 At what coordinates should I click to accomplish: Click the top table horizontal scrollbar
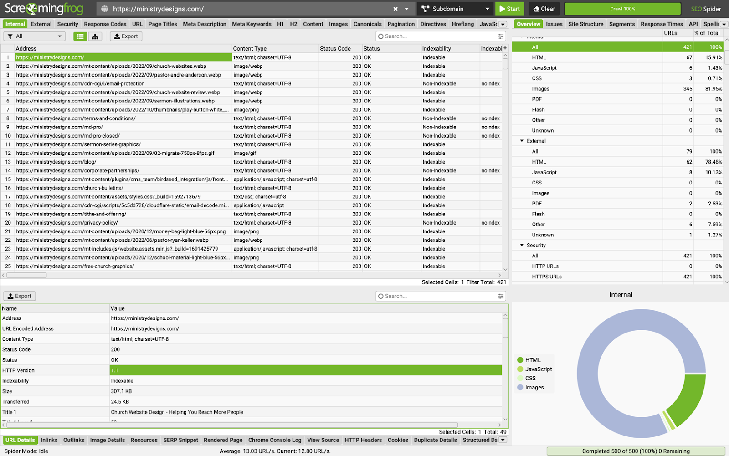tap(26, 275)
